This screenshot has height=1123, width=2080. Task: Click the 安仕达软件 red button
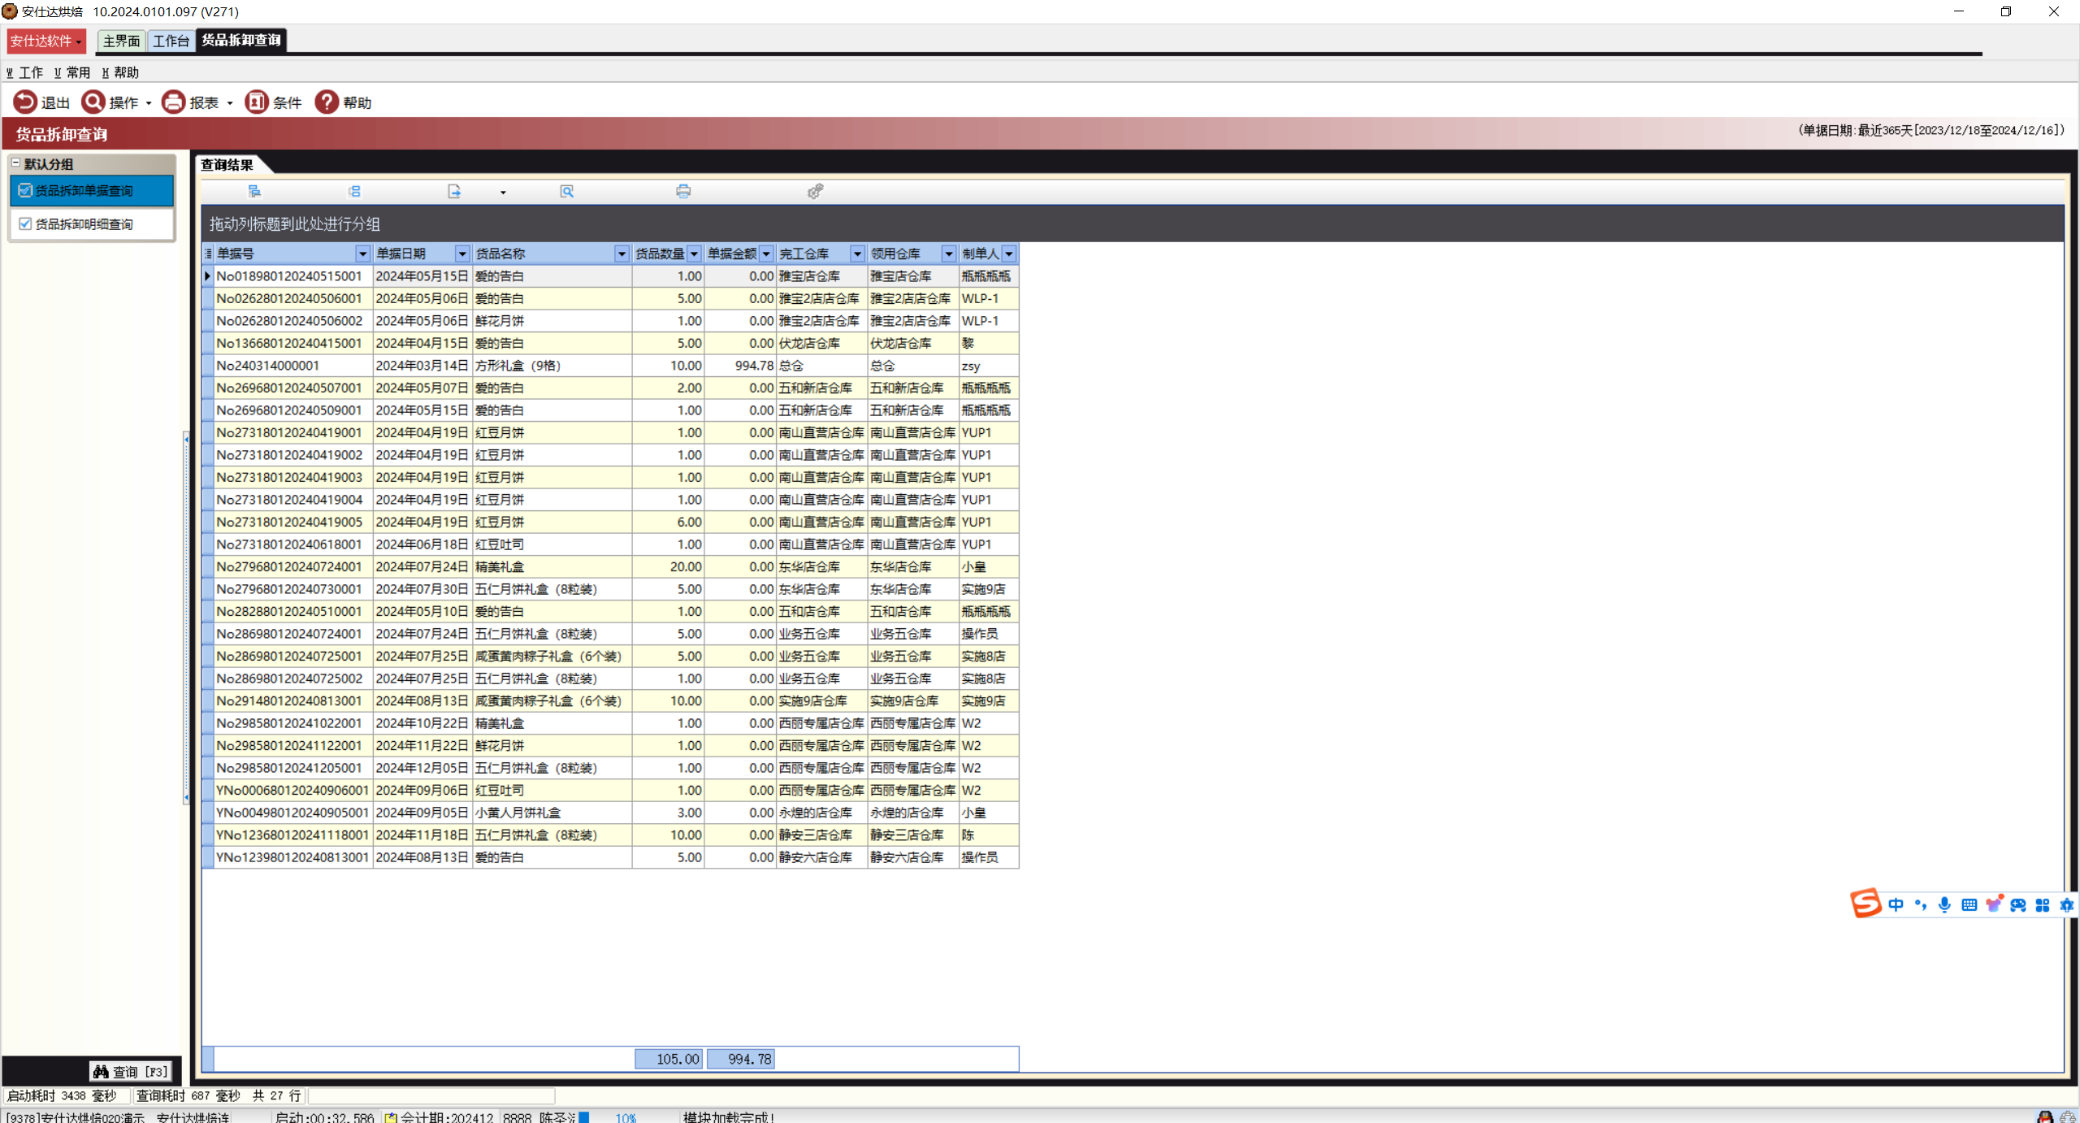click(x=45, y=41)
